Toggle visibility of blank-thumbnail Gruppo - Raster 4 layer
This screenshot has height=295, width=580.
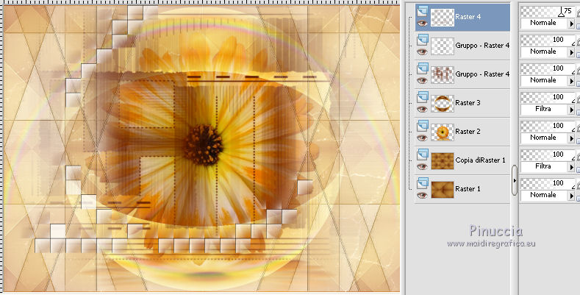point(422,51)
